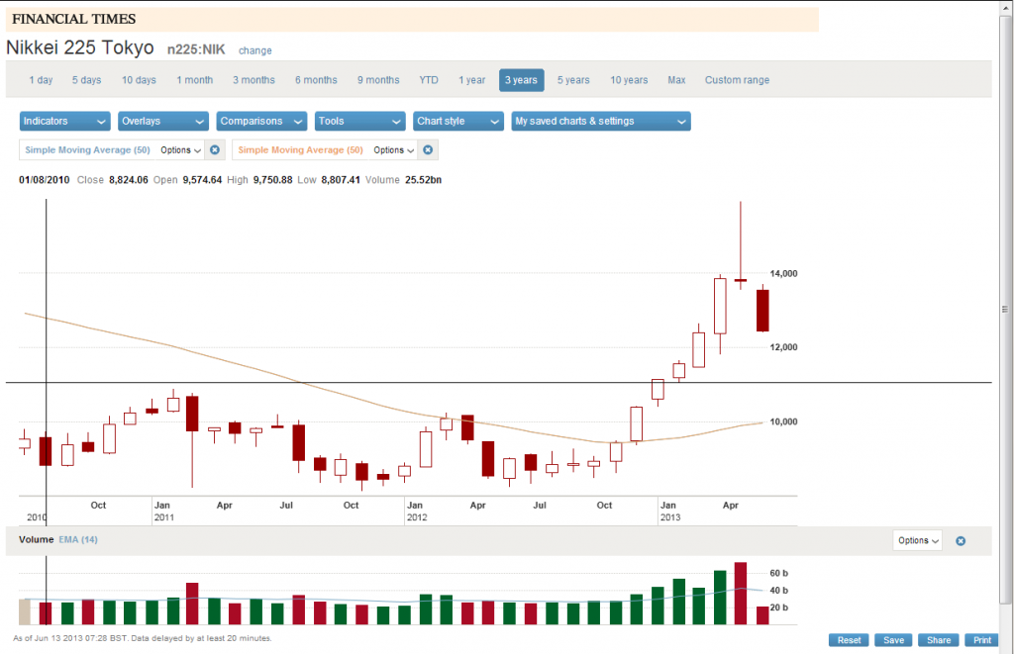The image size is (1014, 654).
Task: Click the page vertical scrollbar handle
Action: [1005, 310]
